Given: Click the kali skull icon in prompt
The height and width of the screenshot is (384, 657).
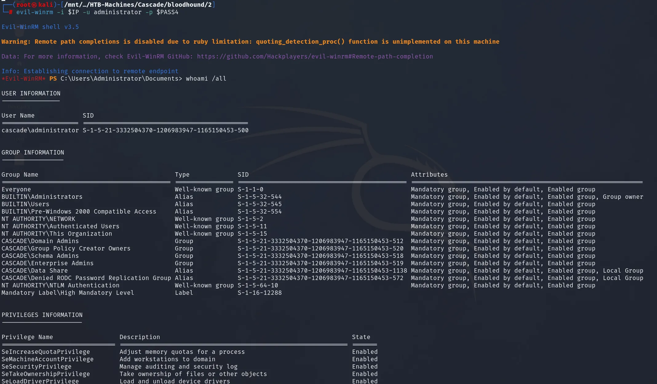Looking at the screenshot, I should click(34, 5).
